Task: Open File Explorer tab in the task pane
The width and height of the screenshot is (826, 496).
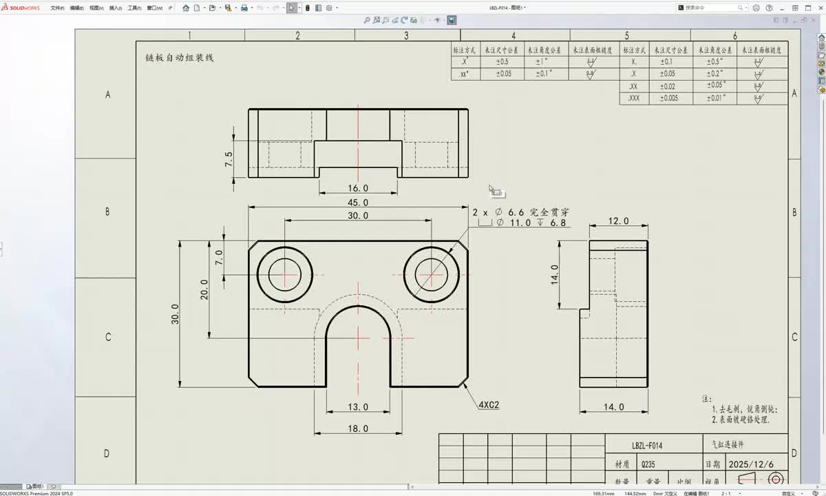Action: [822, 54]
